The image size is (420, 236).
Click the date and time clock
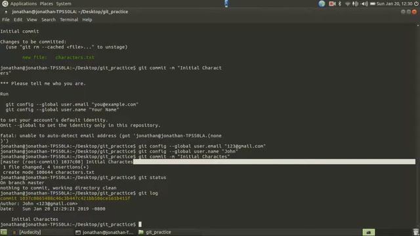[x=394, y=3]
